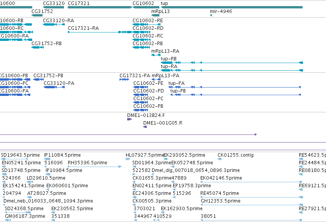This screenshot has width=326, height=222.
Task: Click transcript CG33120-RA
Action: click(x=59, y=21)
